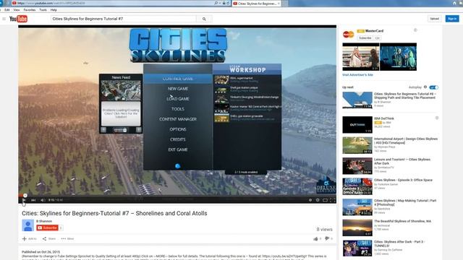The width and height of the screenshot is (463, 260).
Task: Open the Tools menu in browser
Action: tap(43, 10)
